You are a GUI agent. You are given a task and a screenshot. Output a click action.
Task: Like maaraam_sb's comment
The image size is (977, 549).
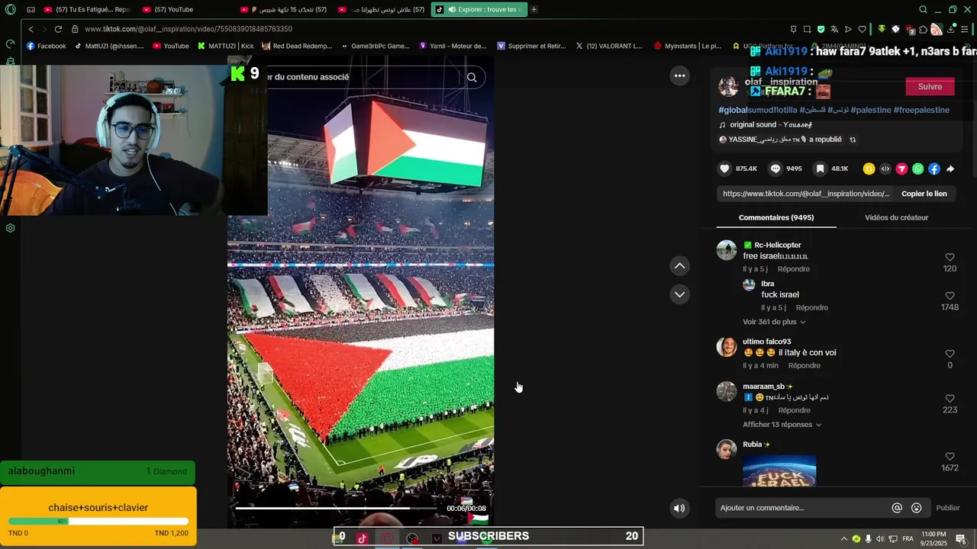[x=950, y=399]
